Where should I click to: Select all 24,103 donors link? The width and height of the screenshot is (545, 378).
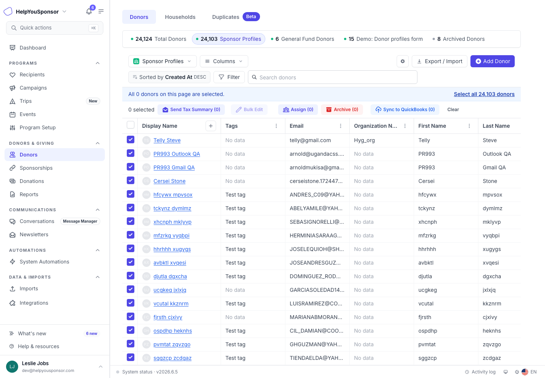point(484,94)
